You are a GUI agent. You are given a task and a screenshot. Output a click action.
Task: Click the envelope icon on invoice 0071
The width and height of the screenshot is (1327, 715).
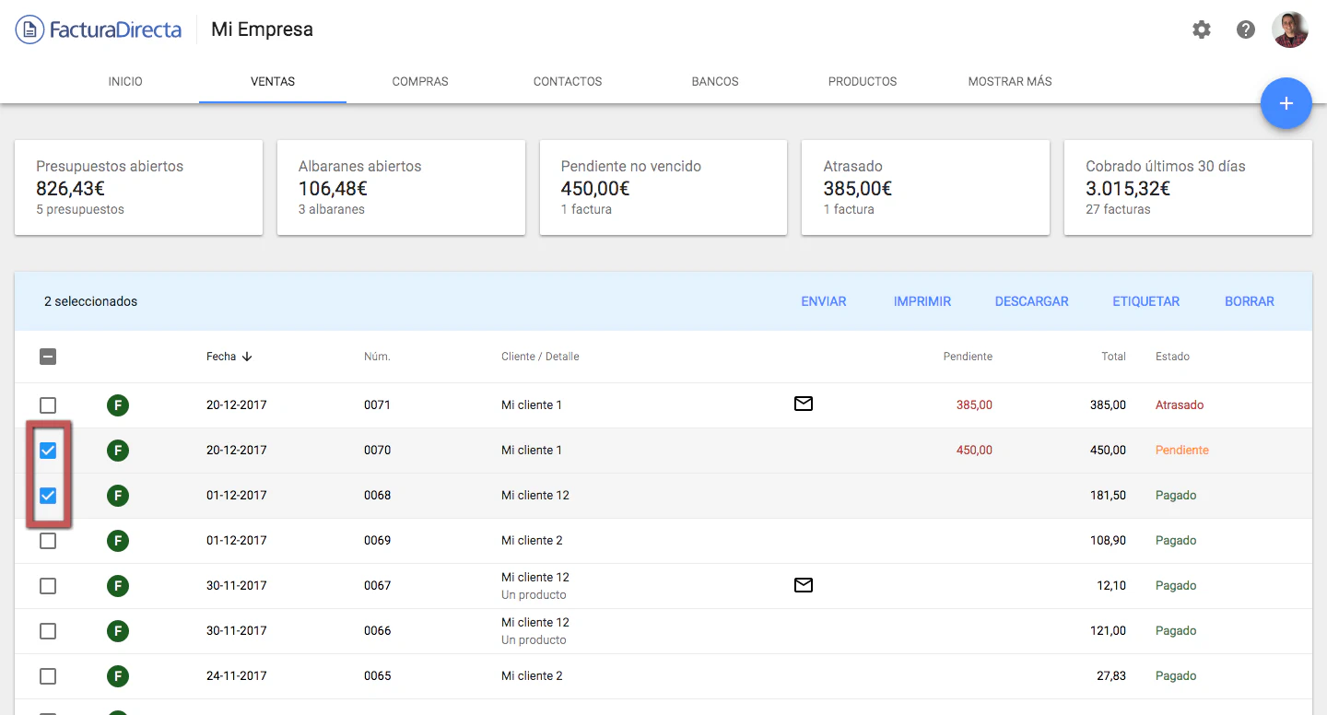coord(803,404)
